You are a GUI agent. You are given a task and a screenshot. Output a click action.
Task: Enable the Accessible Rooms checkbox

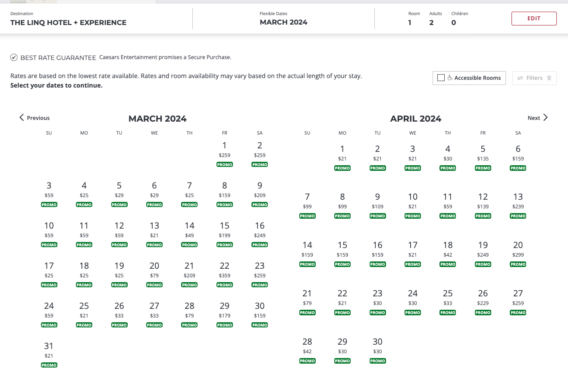[x=441, y=78]
